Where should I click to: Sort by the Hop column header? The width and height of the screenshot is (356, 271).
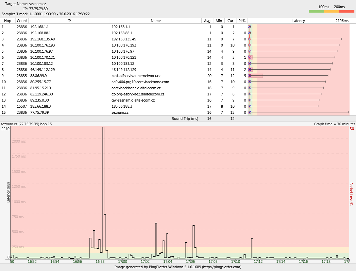click(7, 21)
